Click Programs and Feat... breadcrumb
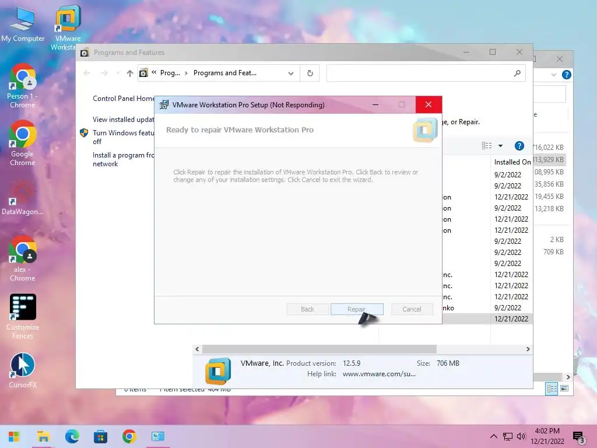Screen dimensions: 597x448 tap(224, 73)
